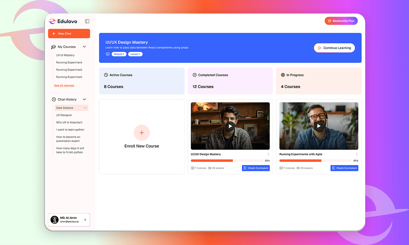Click the Continue Learning button
The image size is (409, 245).
[x=334, y=48]
